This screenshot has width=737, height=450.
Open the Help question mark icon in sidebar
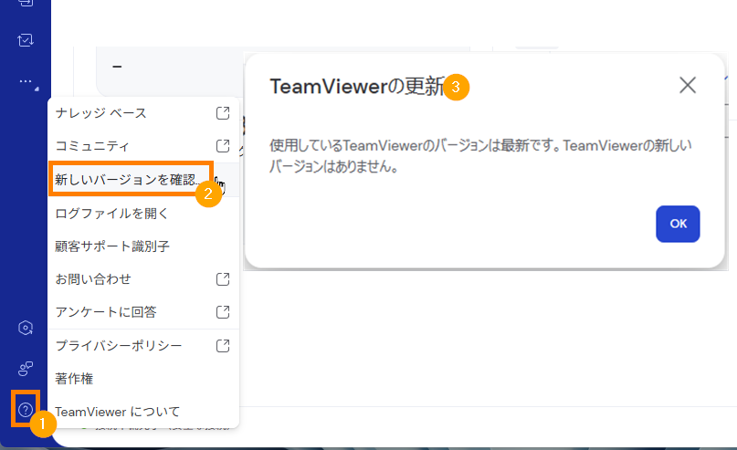click(26, 410)
